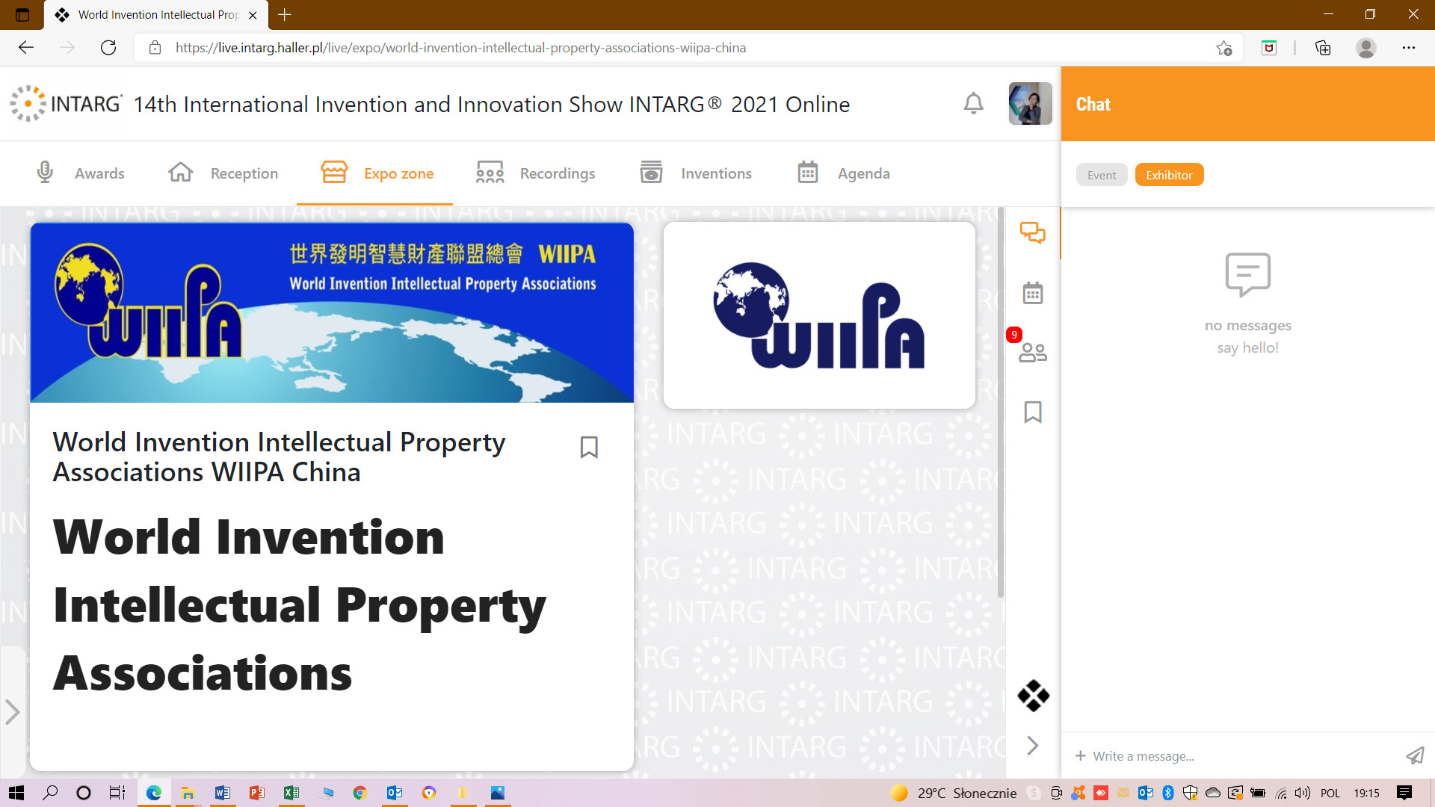Image resolution: width=1435 pixels, height=807 pixels.
Task: Open the Agenda tab
Action: [x=844, y=173]
